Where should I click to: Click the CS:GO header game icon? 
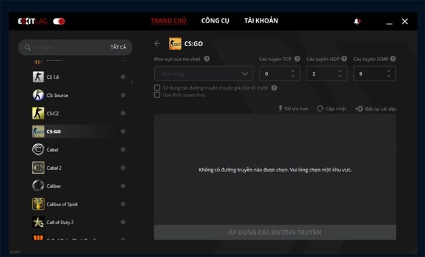coord(175,44)
